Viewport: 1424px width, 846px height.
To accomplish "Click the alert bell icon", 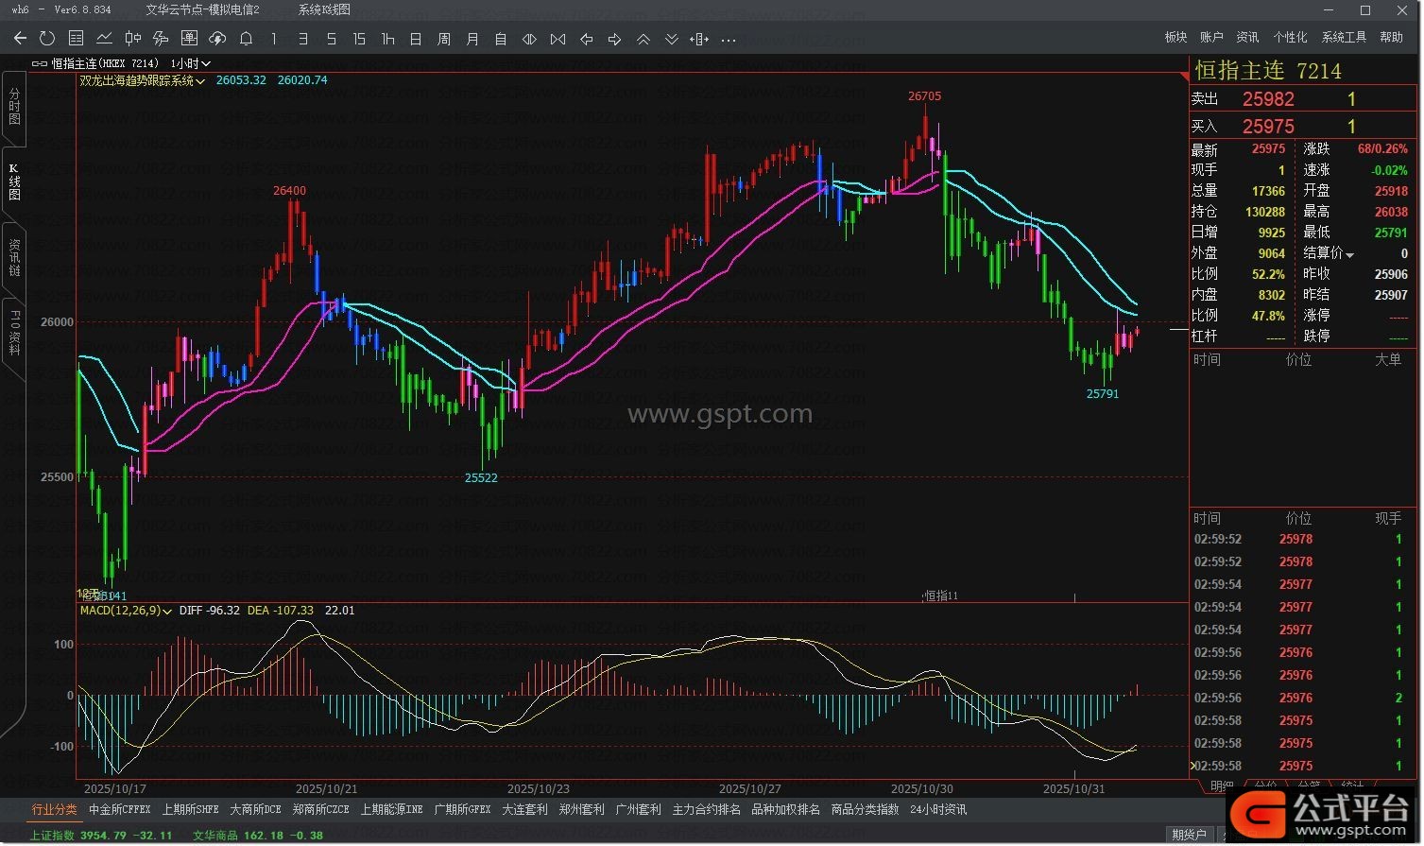I will coord(247,39).
